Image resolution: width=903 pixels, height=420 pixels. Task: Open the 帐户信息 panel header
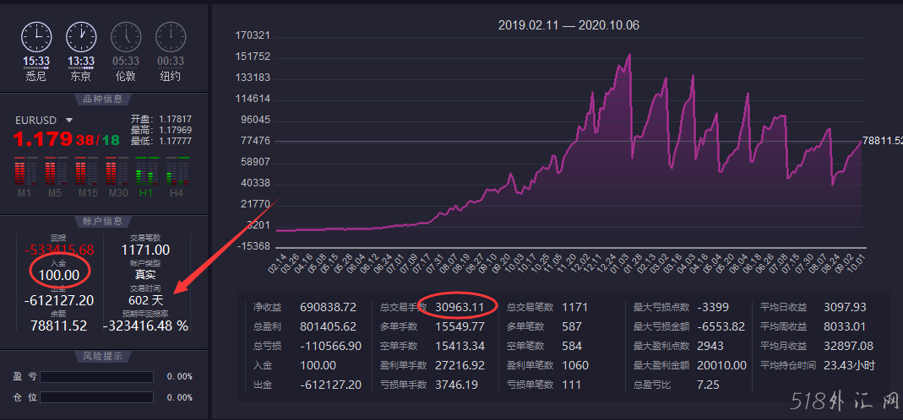pyautogui.click(x=103, y=222)
